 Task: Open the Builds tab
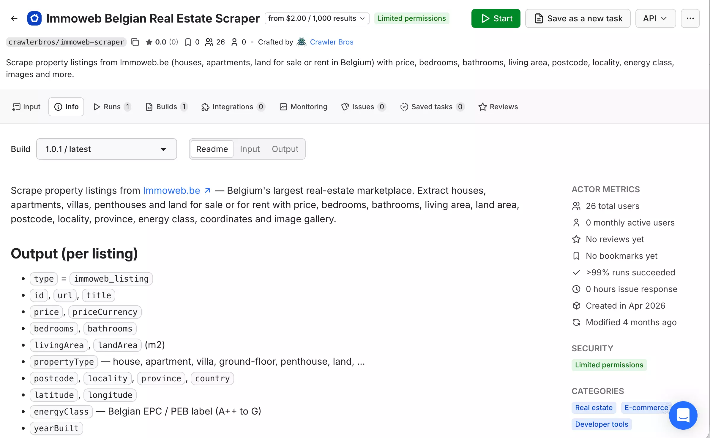pos(166,107)
